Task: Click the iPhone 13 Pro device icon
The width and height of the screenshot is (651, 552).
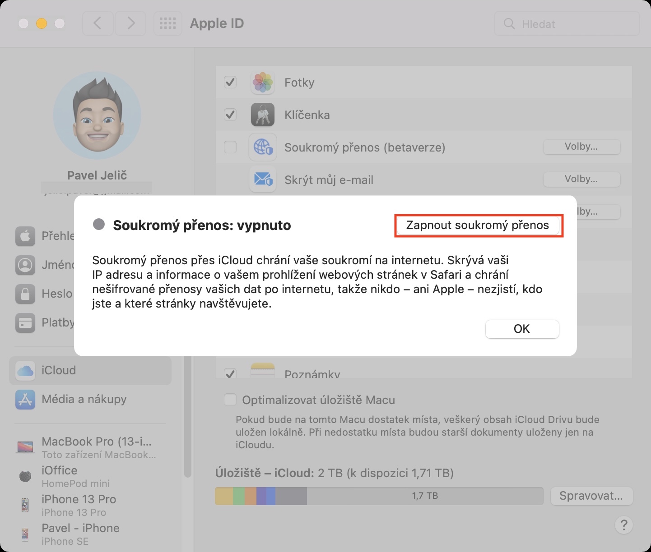Action: (25, 505)
